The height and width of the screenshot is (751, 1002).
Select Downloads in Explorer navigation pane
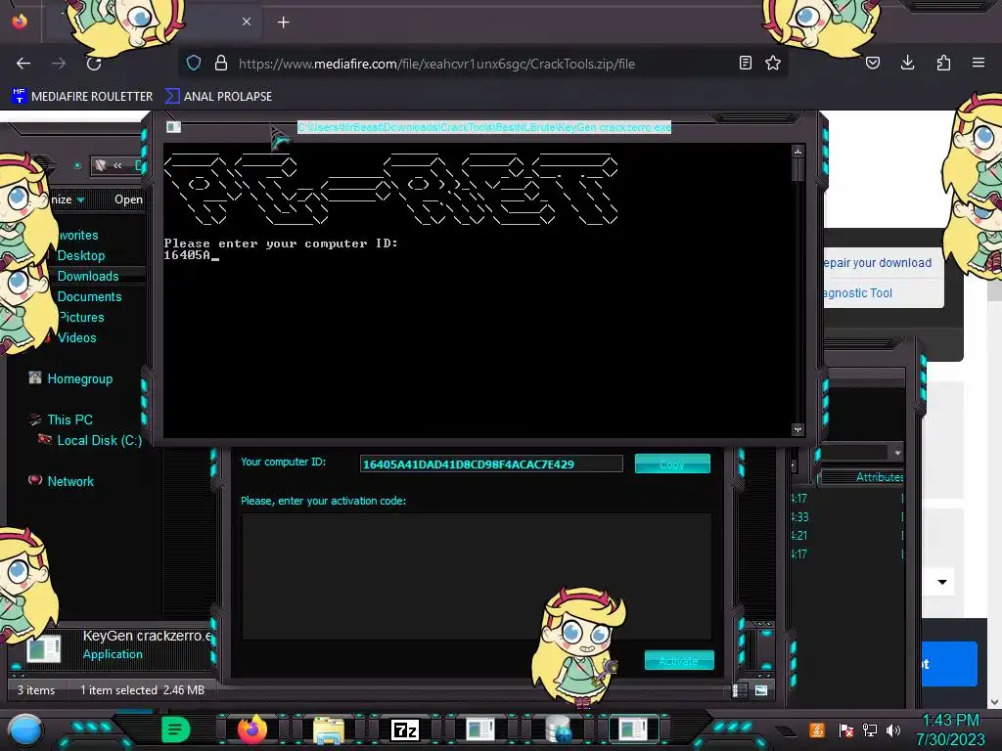88,276
